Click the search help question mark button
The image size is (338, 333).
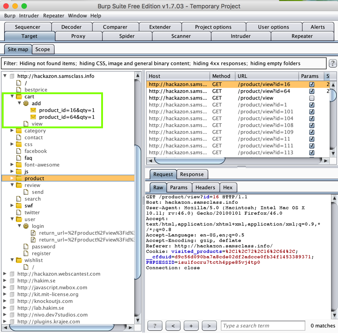(155, 326)
